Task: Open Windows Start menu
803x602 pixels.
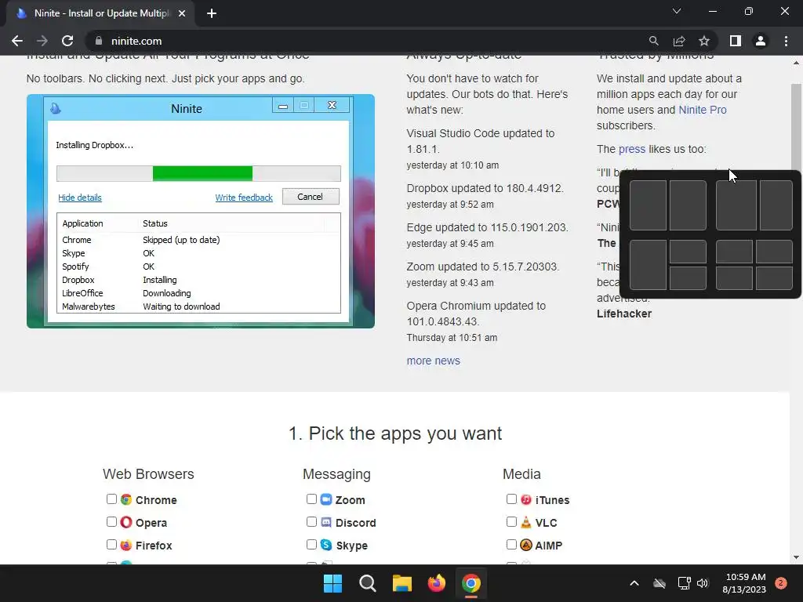Action: 332,583
